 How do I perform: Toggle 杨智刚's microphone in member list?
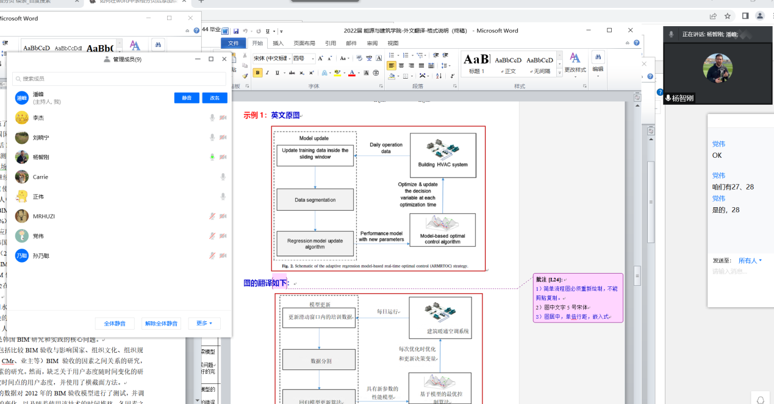tap(212, 157)
